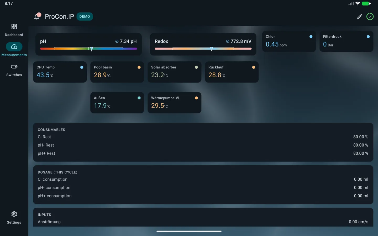Open the Dashboard grid icon

tap(14, 26)
